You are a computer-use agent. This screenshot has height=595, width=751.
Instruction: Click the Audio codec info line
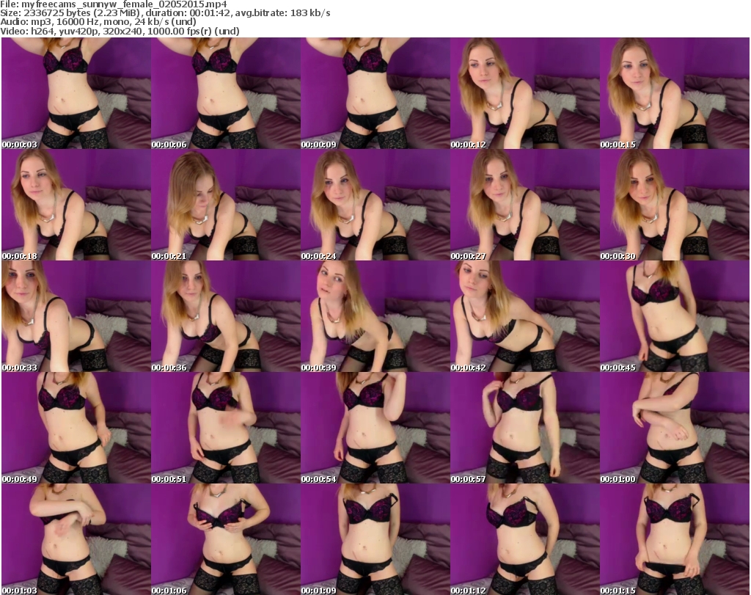(98, 22)
